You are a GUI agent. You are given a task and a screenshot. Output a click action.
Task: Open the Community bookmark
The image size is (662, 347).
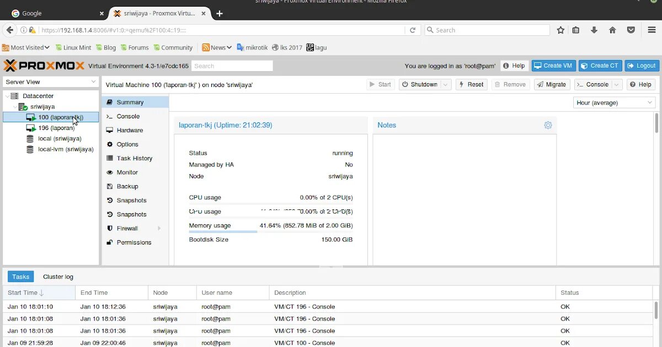coord(173,47)
